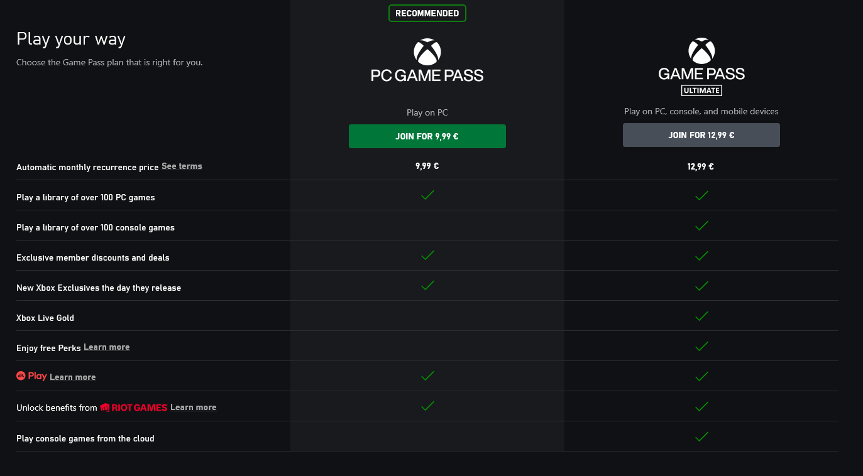
Task: Click Exclusive member discounts and deals row label
Action: [x=93, y=258]
